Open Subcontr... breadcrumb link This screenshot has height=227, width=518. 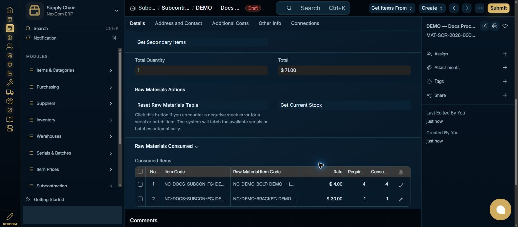175,8
